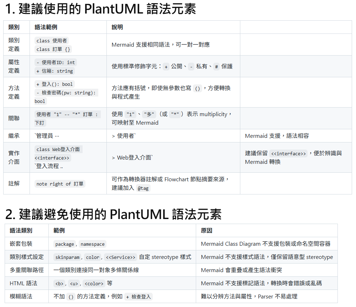Select the description starting "使用標準修飾字元"

point(172,67)
